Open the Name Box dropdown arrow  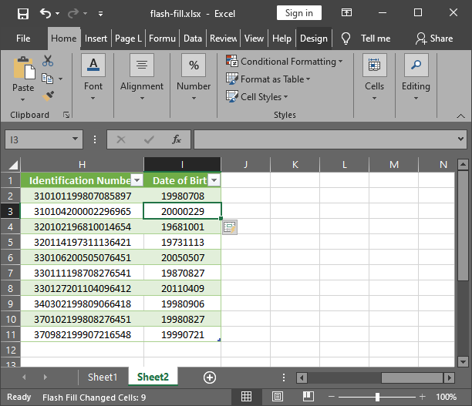coord(76,139)
